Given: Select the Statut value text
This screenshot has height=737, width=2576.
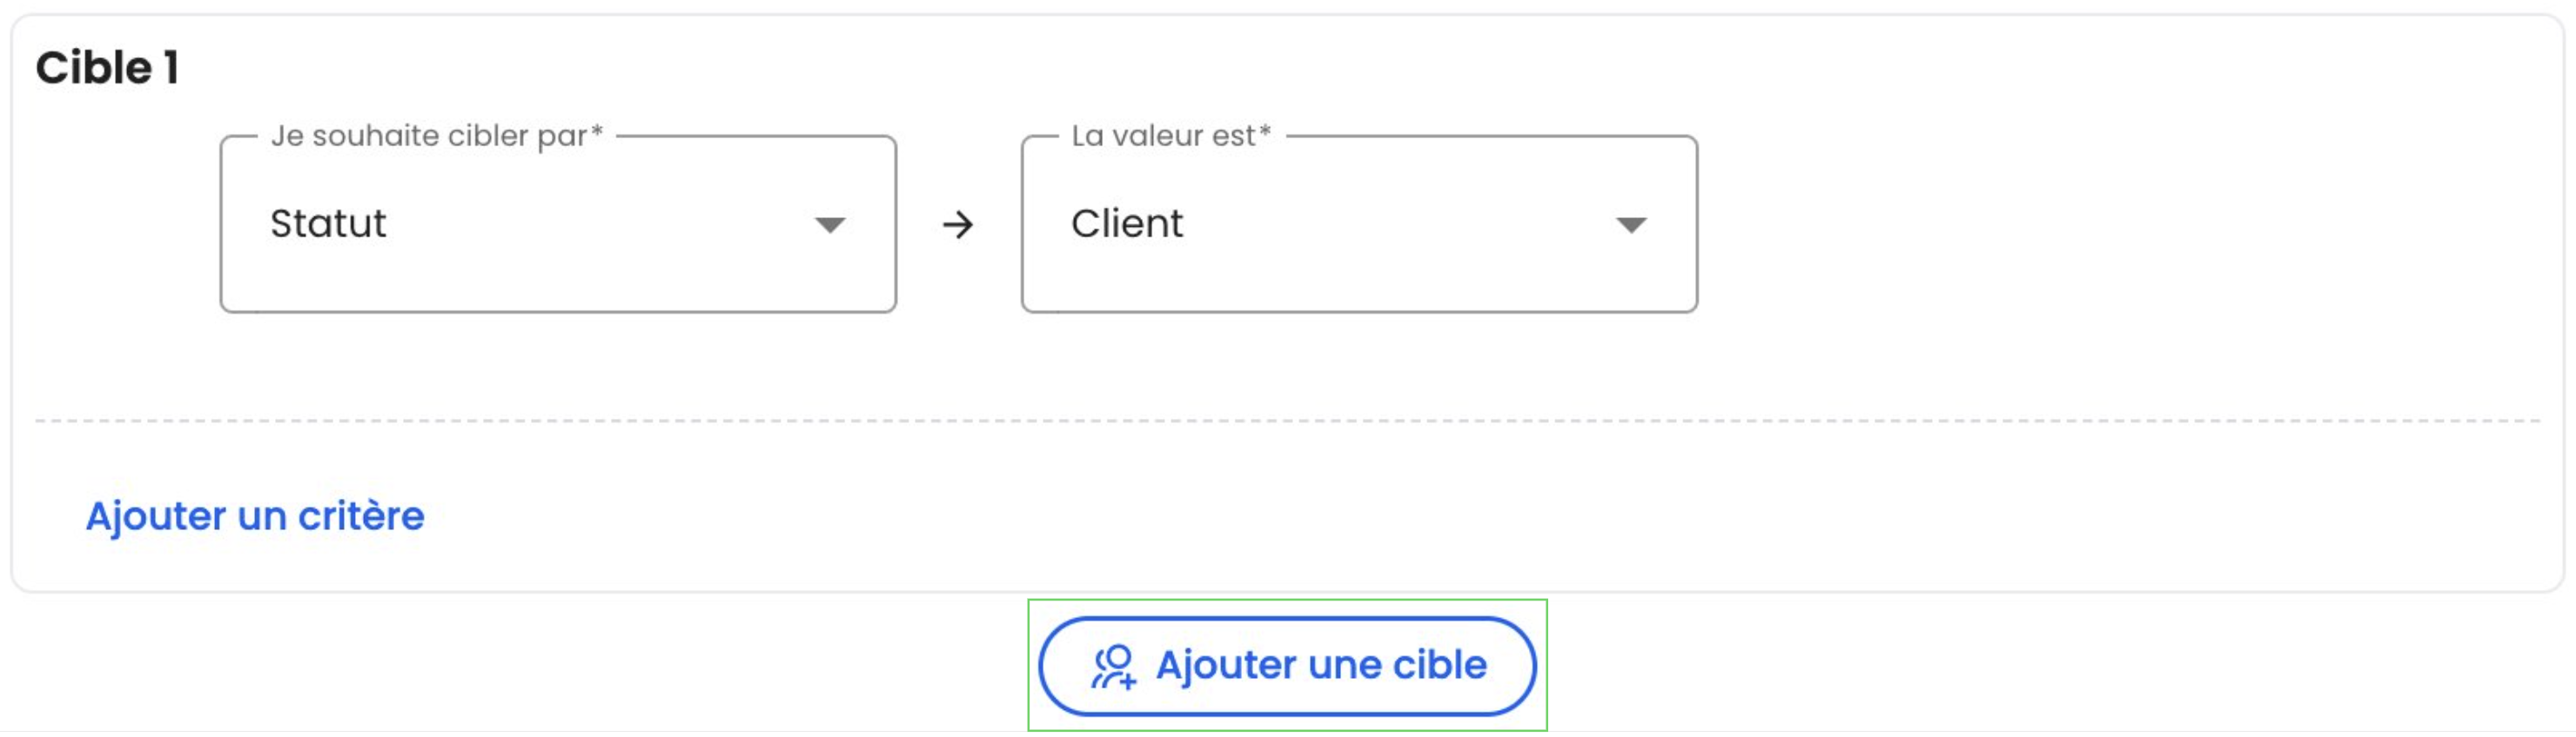Looking at the screenshot, I should point(328,223).
